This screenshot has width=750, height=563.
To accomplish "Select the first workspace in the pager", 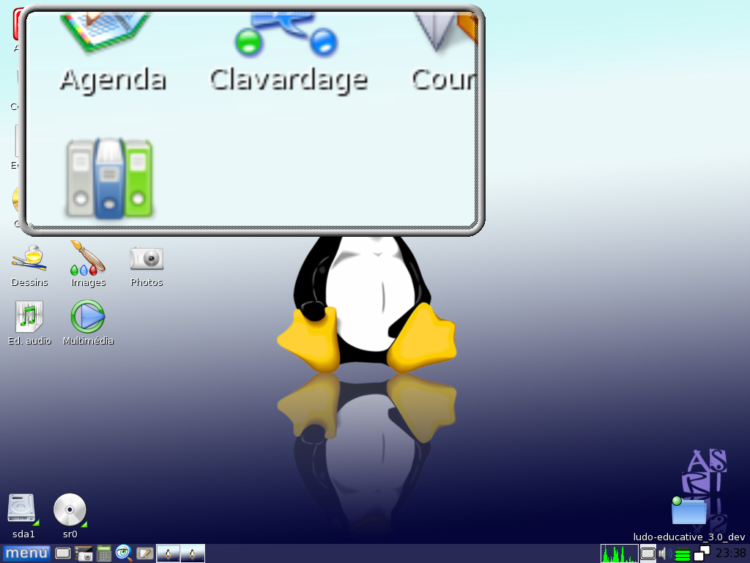I will [x=168, y=553].
